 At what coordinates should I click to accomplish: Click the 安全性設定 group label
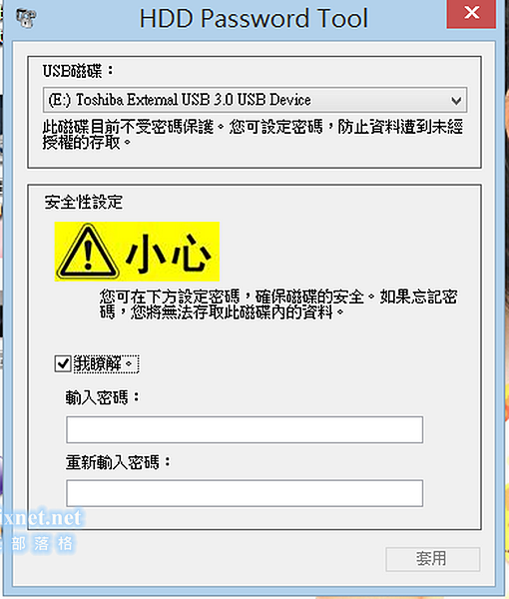83,202
